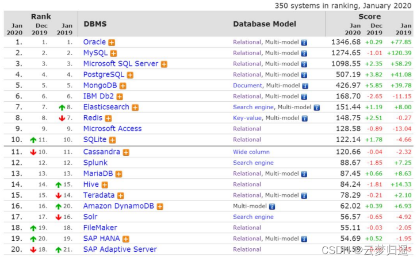Open the info icon in the Teradata row
The height and width of the screenshot is (261, 417).
(x=304, y=195)
